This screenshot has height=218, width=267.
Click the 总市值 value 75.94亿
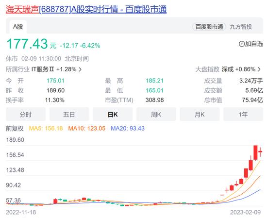pyautogui.click(x=252, y=100)
